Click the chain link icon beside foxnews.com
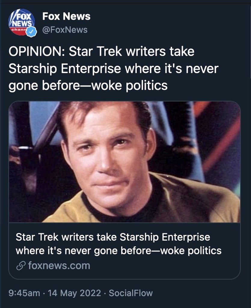The width and height of the screenshot is (251, 308). 20,266
